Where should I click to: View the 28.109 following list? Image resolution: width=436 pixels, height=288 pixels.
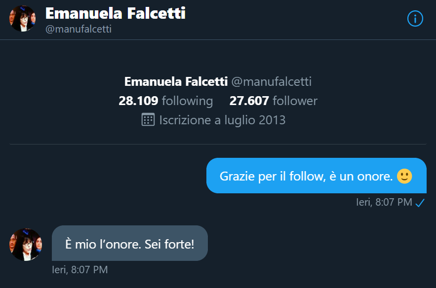tap(166, 101)
